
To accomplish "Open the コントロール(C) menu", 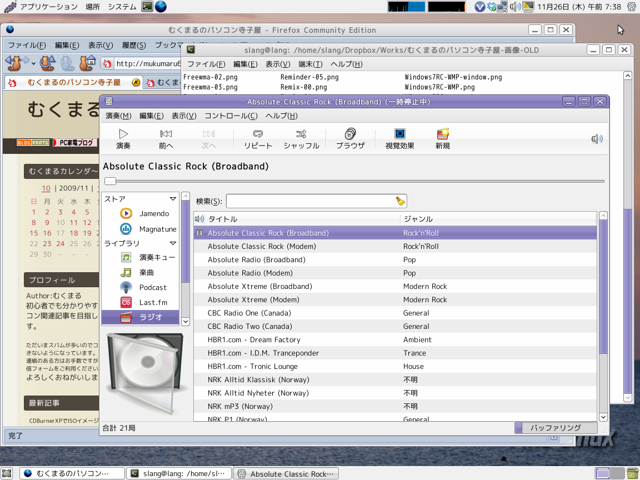I will click(x=231, y=116).
